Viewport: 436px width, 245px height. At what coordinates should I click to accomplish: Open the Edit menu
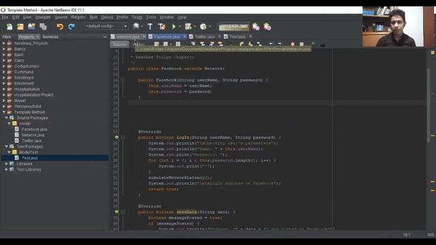pos(16,17)
